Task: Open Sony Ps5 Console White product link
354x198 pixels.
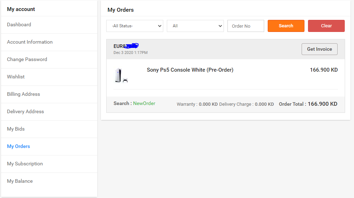Action: pyautogui.click(x=190, y=70)
